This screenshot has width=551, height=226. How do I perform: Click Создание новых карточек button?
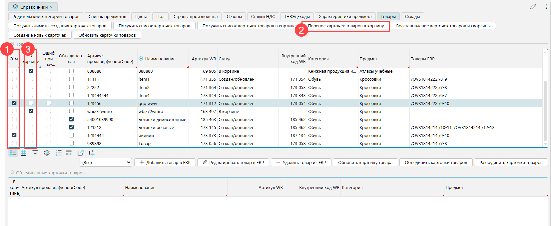pyautogui.click(x=40, y=35)
